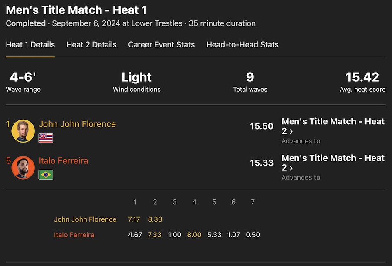Open Italo Ferreira's profile link
The width and height of the screenshot is (392, 266).
tap(63, 160)
